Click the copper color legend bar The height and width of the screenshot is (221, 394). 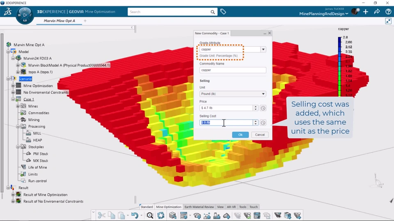pyautogui.click(x=339, y=66)
